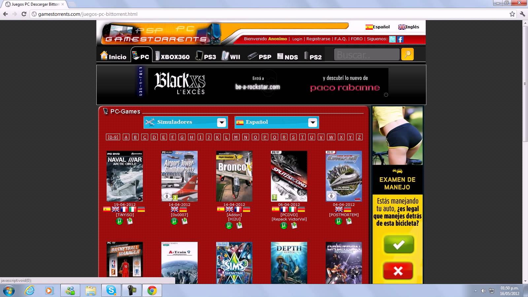This screenshot has width=528, height=297.
Task: Bookmark page with star icon
Action: pos(512,14)
